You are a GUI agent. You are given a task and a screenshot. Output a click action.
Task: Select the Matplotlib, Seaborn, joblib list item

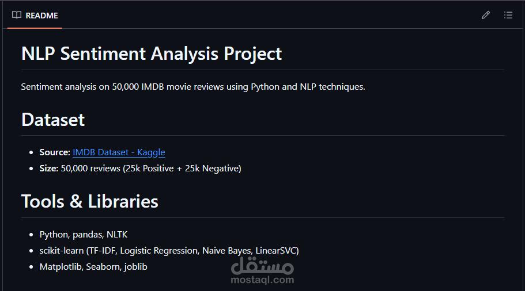pyautogui.click(x=93, y=267)
